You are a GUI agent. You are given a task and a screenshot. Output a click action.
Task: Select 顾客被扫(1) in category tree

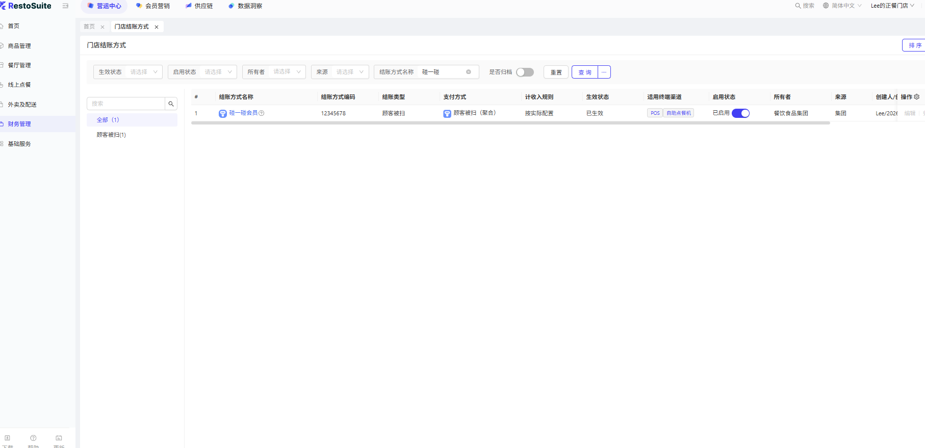(111, 135)
